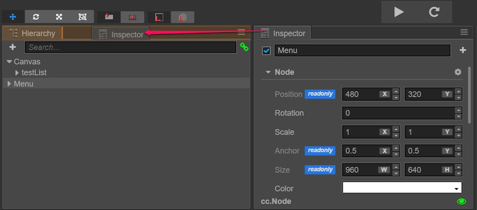Collapse the Canvas tree node
The width and height of the screenshot is (477, 210).
click(9, 62)
